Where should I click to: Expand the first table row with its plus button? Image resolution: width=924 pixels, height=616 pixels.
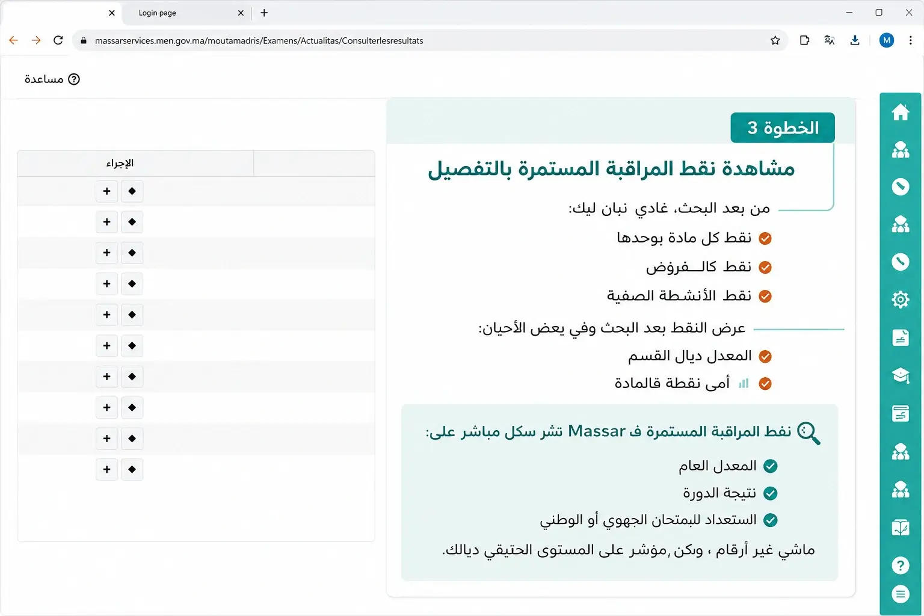click(106, 191)
